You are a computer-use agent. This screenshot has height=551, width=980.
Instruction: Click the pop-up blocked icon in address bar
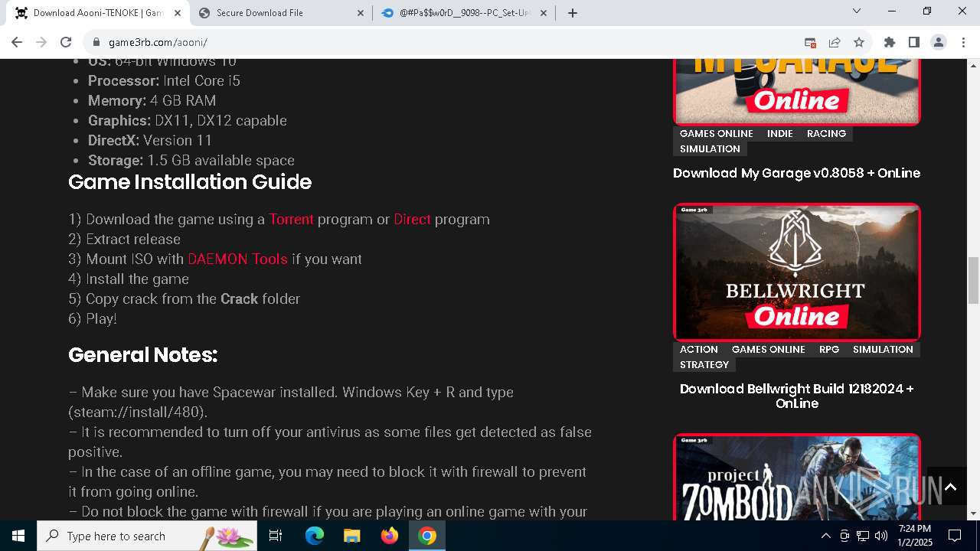(810, 42)
